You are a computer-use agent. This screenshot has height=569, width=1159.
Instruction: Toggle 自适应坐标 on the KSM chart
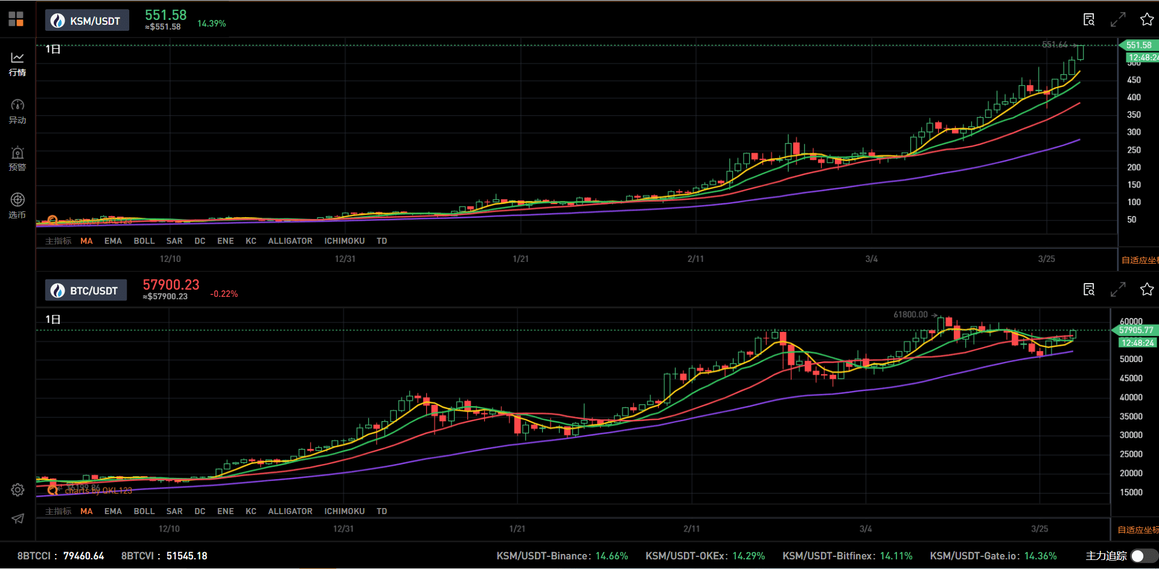pyautogui.click(x=1140, y=260)
